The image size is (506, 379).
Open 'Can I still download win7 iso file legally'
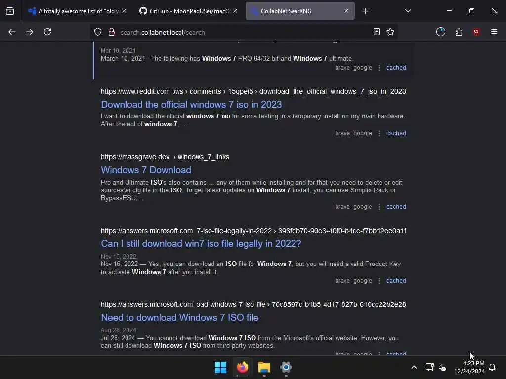click(201, 244)
